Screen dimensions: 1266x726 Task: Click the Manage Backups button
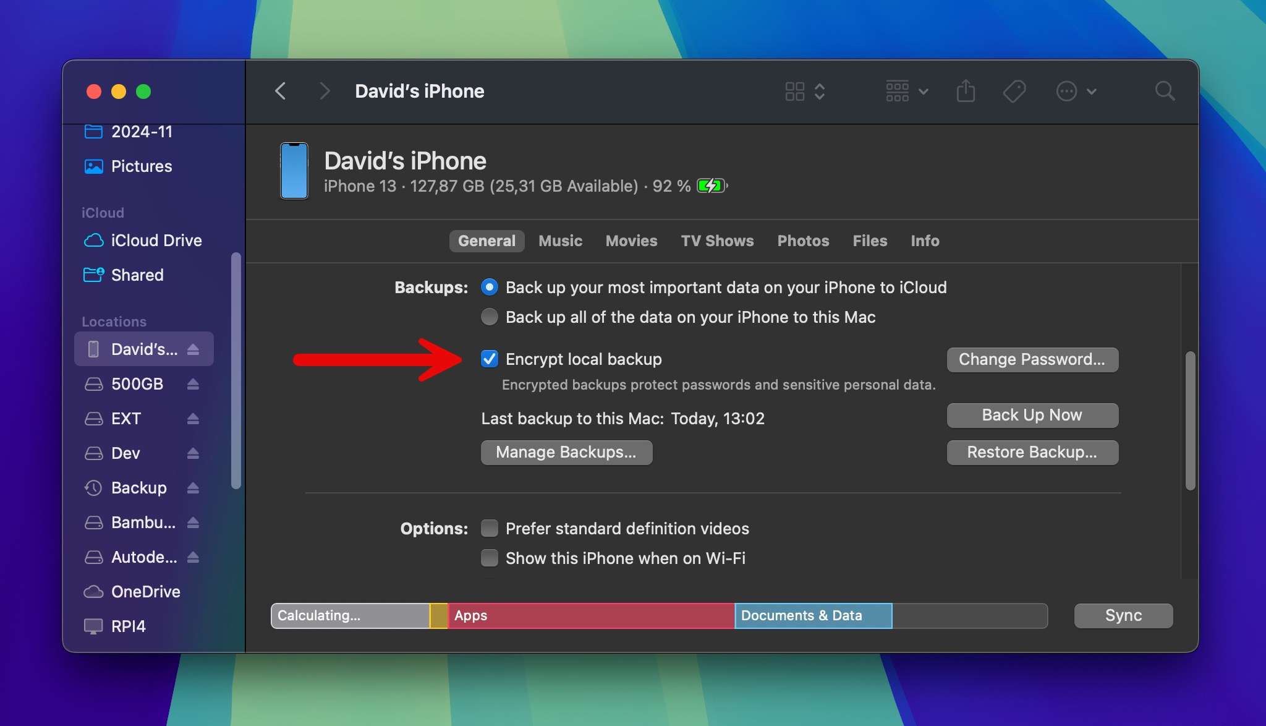tap(566, 450)
